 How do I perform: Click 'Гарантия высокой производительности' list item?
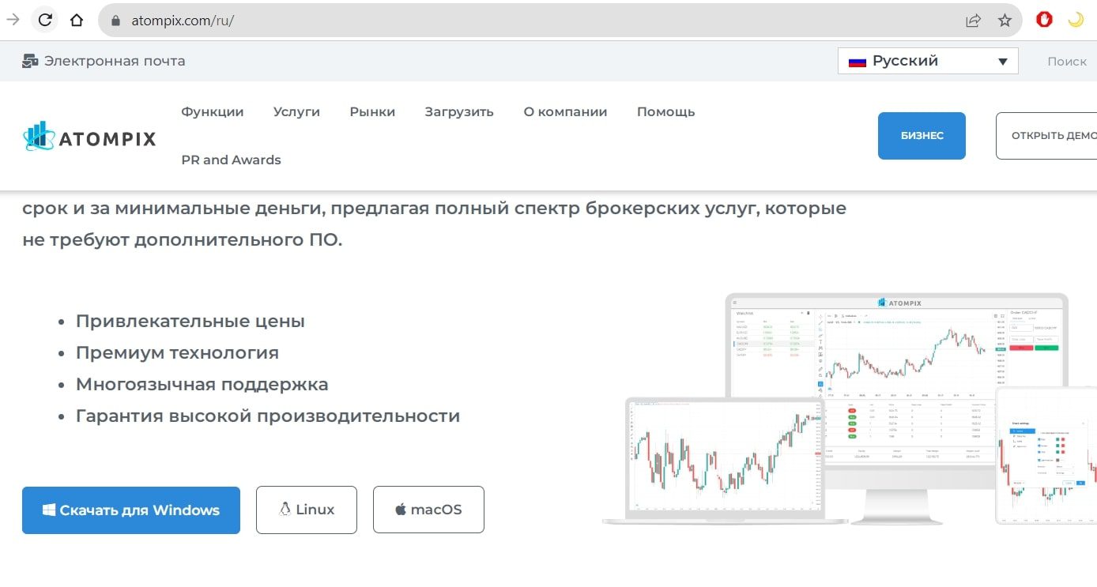click(x=268, y=416)
